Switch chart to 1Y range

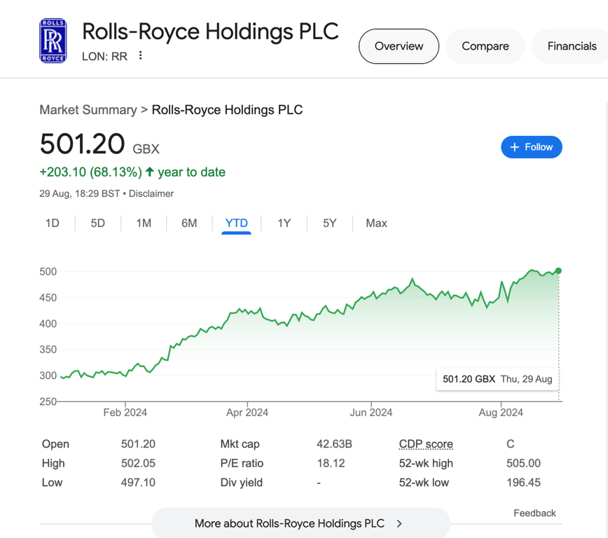pyautogui.click(x=284, y=223)
